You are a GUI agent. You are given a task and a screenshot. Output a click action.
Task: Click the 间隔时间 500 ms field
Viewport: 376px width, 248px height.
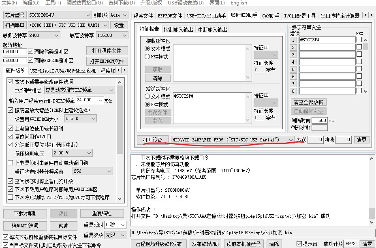(319, 120)
